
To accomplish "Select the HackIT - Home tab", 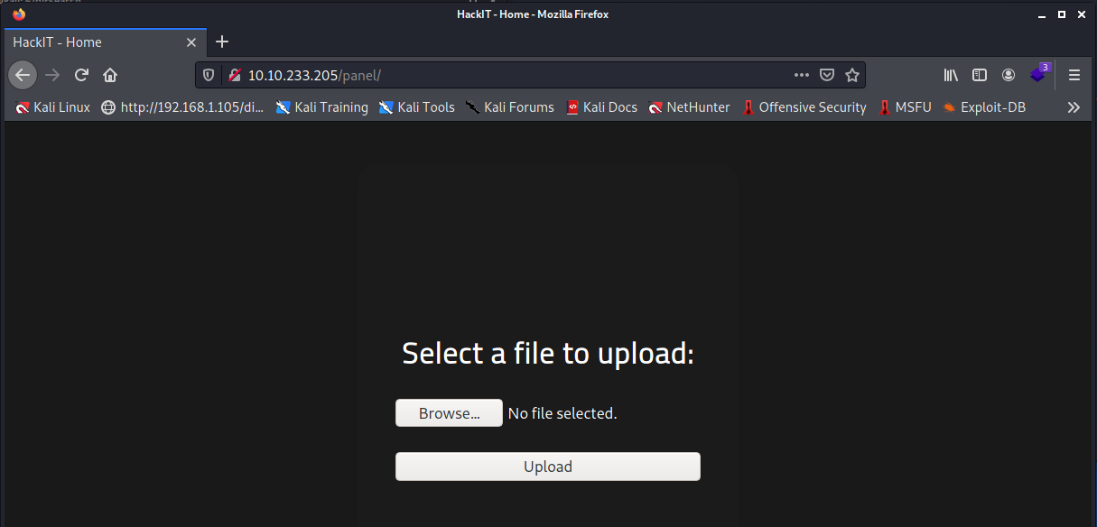I will coord(90,42).
